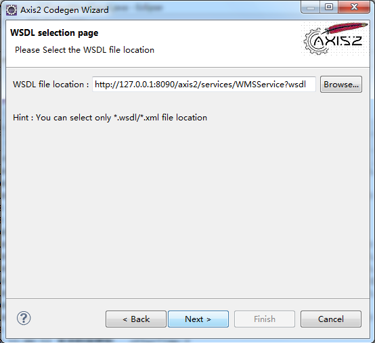
Task: Click the 'WSDL file location :' label
Action: tap(51, 85)
